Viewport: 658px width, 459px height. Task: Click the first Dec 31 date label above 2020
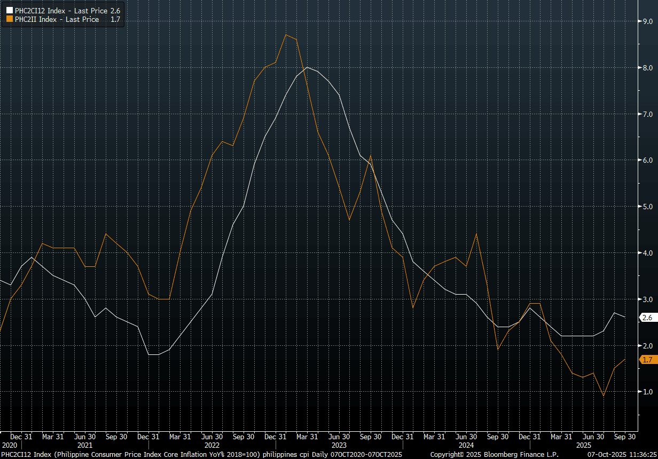coord(21,436)
